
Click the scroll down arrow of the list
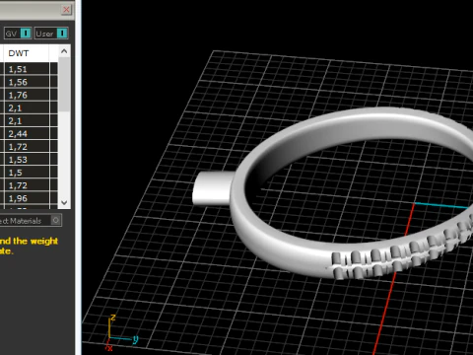(x=64, y=202)
